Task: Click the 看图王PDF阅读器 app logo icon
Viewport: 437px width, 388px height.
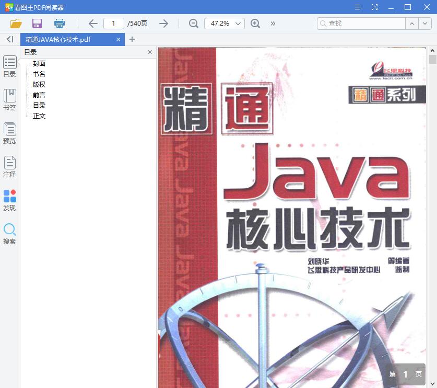Action: click(9, 7)
